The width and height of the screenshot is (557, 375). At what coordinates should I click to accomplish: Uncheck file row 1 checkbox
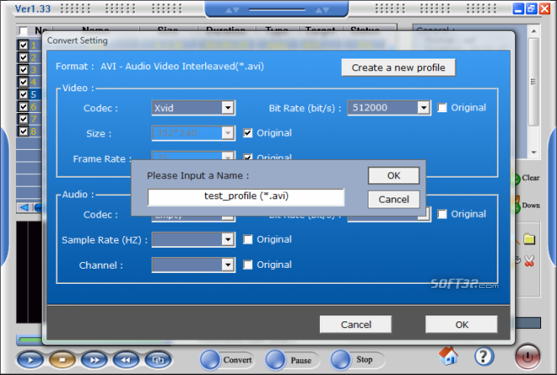(x=23, y=45)
